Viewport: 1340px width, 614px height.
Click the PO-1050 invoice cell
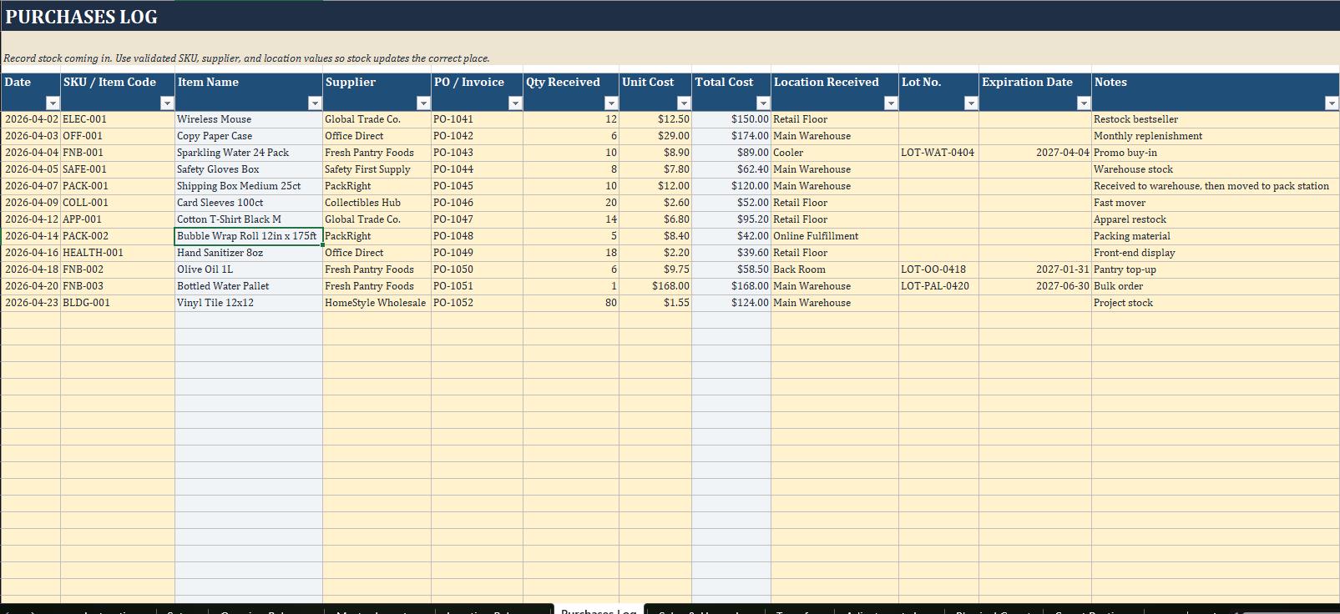477,269
